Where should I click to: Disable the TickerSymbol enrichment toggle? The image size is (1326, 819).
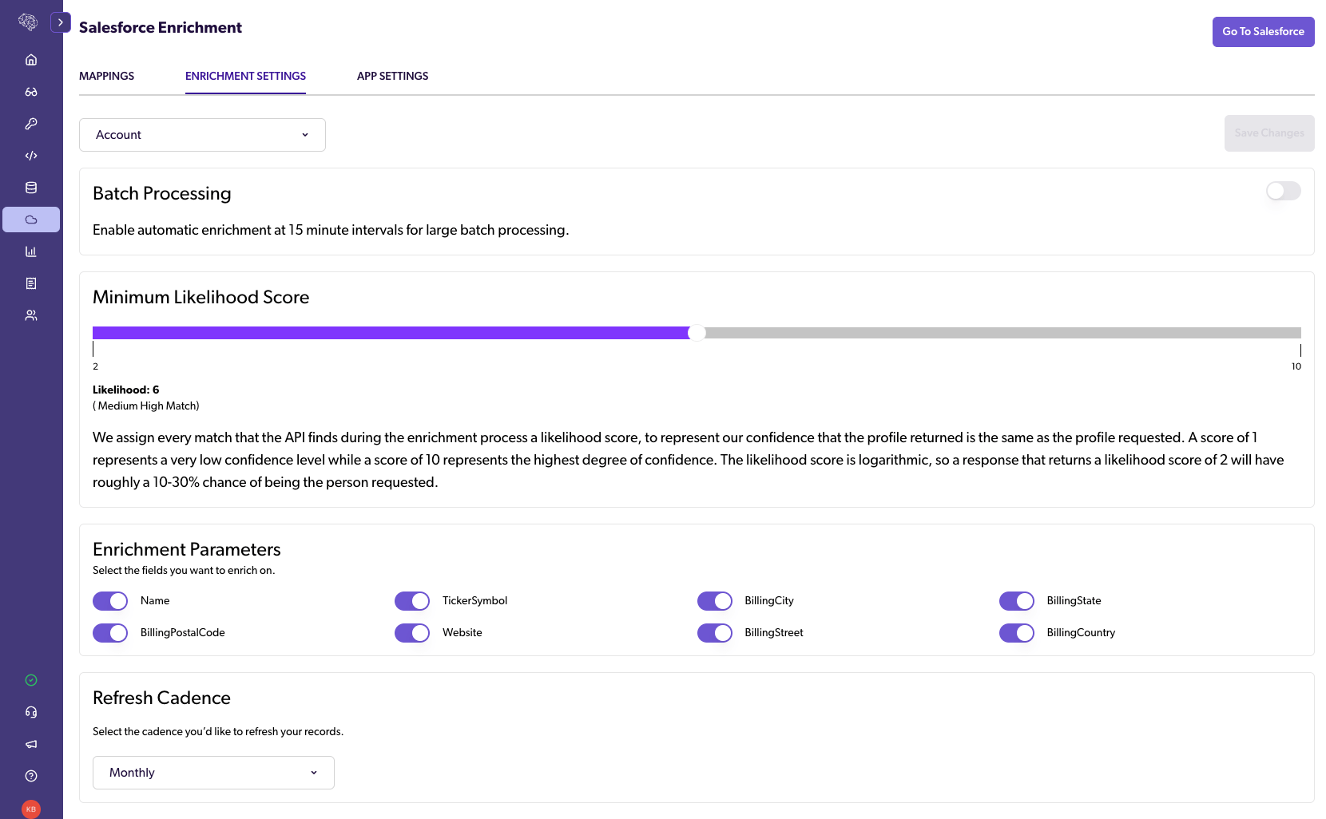[x=412, y=601]
